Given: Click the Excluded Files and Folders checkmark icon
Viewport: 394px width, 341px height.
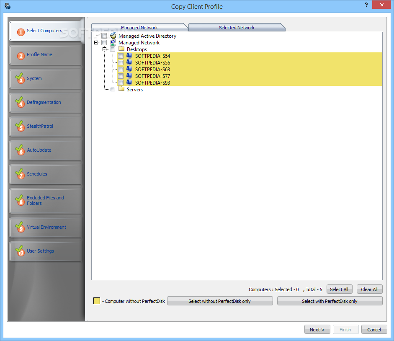Looking at the screenshot, I should click(x=20, y=200).
